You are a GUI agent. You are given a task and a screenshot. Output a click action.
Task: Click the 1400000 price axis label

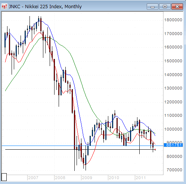pos(173,75)
